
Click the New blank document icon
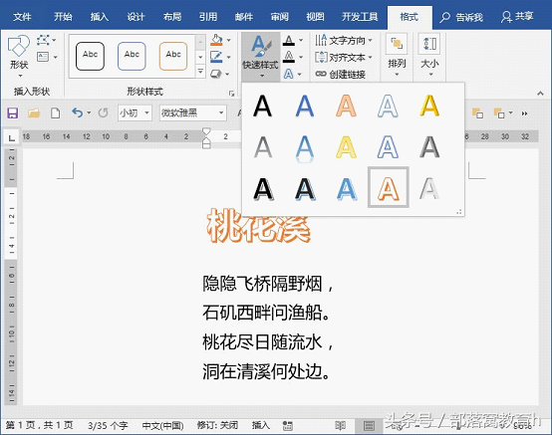coord(55,113)
